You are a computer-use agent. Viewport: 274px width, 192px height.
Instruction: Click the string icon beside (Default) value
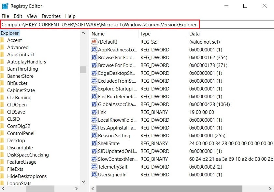point(94,42)
